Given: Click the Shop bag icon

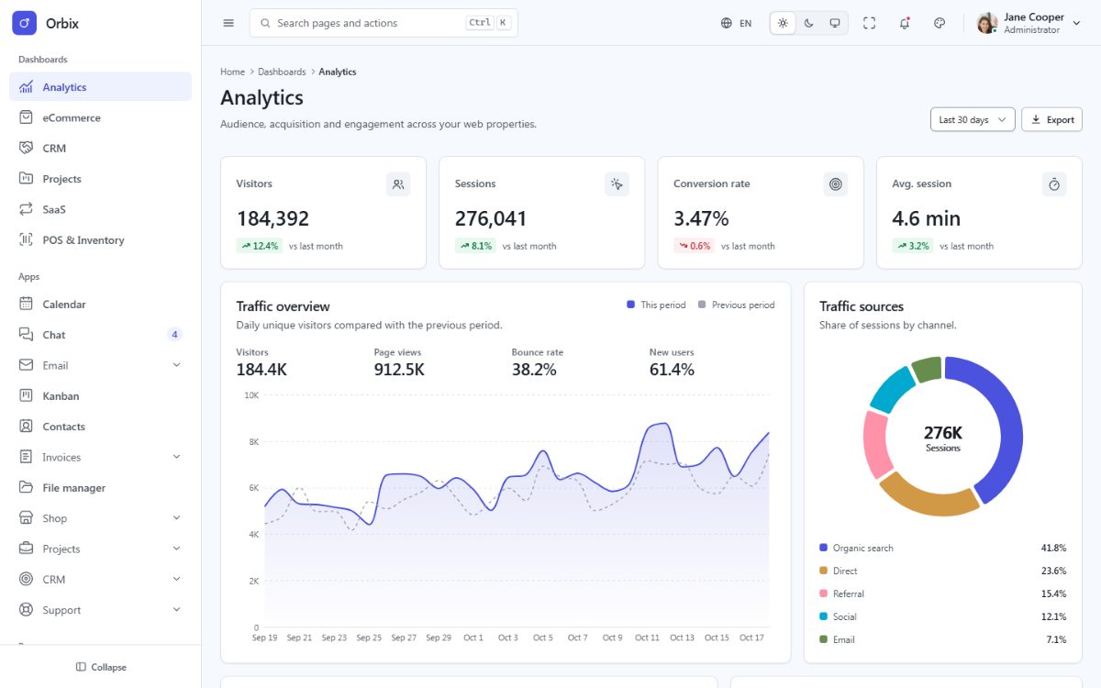Looking at the screenshot, I should click(x=26, y=518).
